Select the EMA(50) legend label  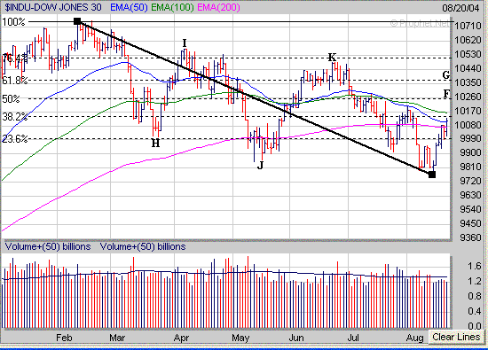tap(129, 7)
